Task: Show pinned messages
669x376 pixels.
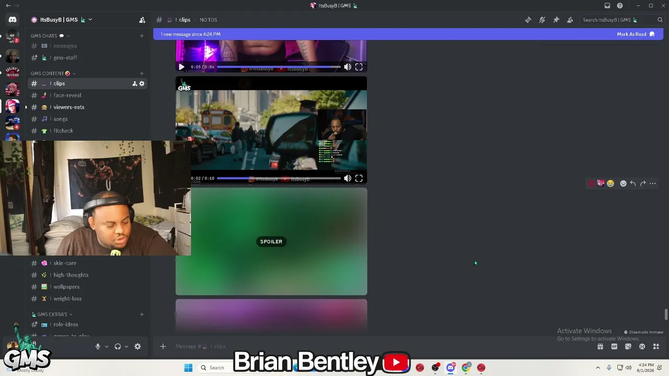Action: (x=556, y=20)
